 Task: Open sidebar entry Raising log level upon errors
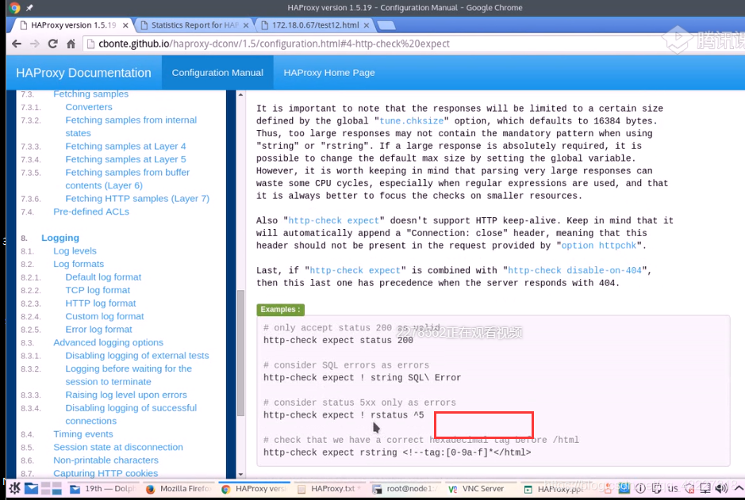coord(126,395)
